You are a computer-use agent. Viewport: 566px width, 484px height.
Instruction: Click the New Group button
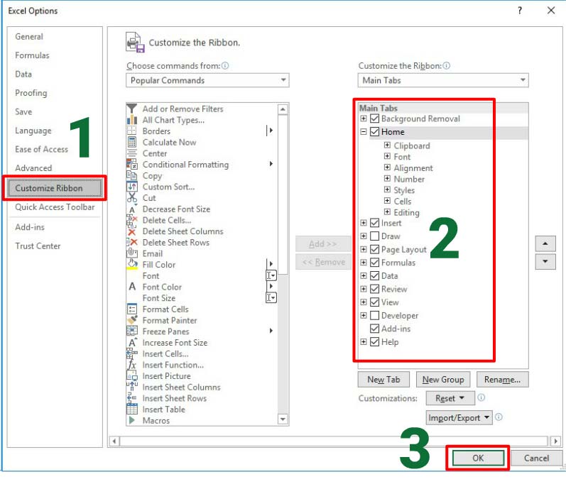pos(443,380)
